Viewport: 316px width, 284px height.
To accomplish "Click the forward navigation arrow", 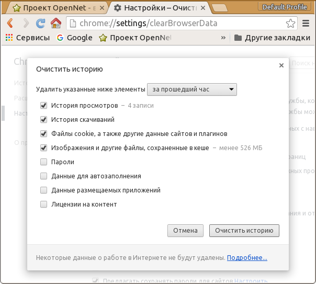I will [25, 24].
